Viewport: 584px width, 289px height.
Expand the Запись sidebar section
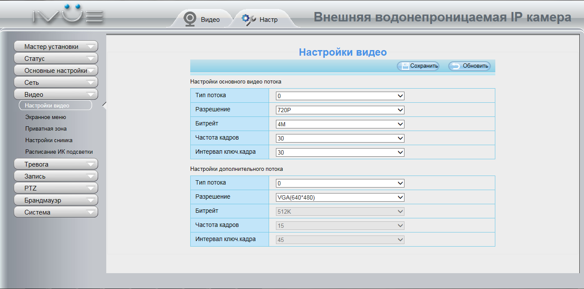click(x=56, y=176)
